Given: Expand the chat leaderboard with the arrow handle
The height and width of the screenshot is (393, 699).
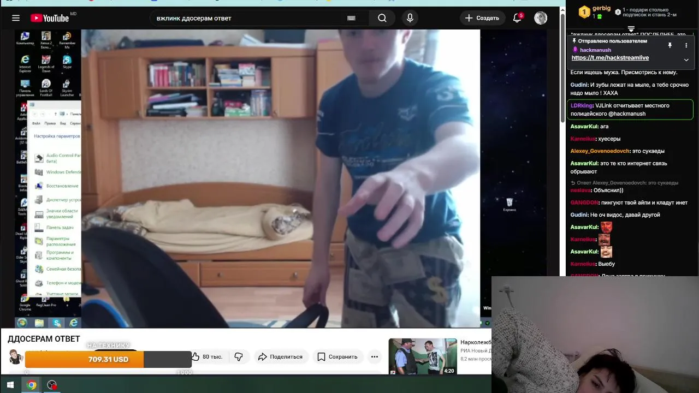Looking at the screenshot, I should [631, 28].
